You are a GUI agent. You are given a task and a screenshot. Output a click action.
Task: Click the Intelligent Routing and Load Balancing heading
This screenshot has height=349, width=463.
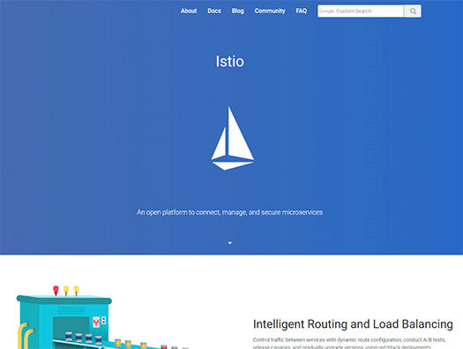[x=353, y=324]
